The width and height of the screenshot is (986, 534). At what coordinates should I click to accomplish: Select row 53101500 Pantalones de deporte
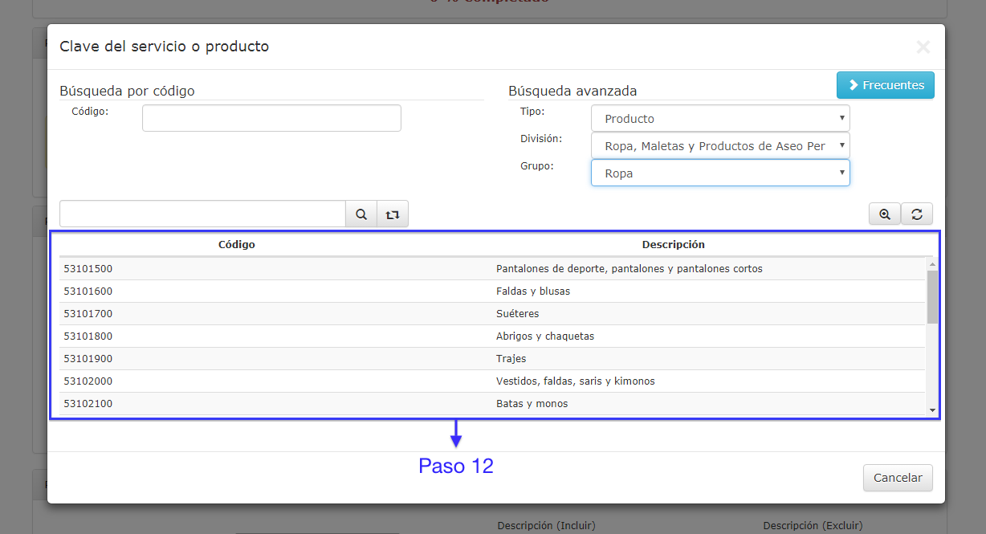(x=492, y=269)
